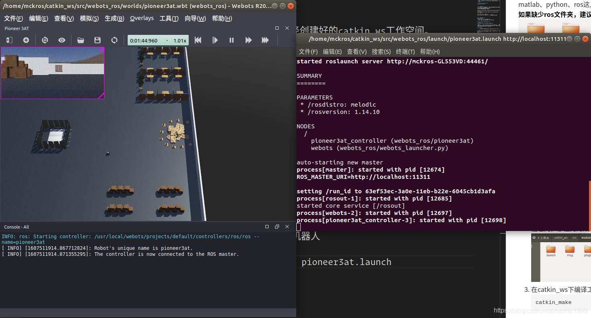The height and width of the screenshot is (318, 591).
Task: Click the simulation time and speed display
Action: tap(158, 41)
